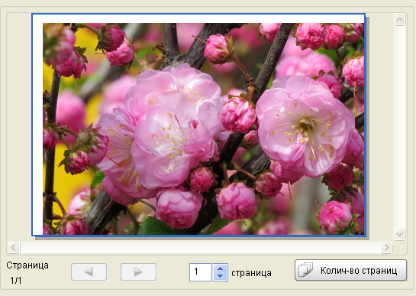Click the 1/1 page counter text
Viewport: 416px width, 296px height.
tap(16, 280)
